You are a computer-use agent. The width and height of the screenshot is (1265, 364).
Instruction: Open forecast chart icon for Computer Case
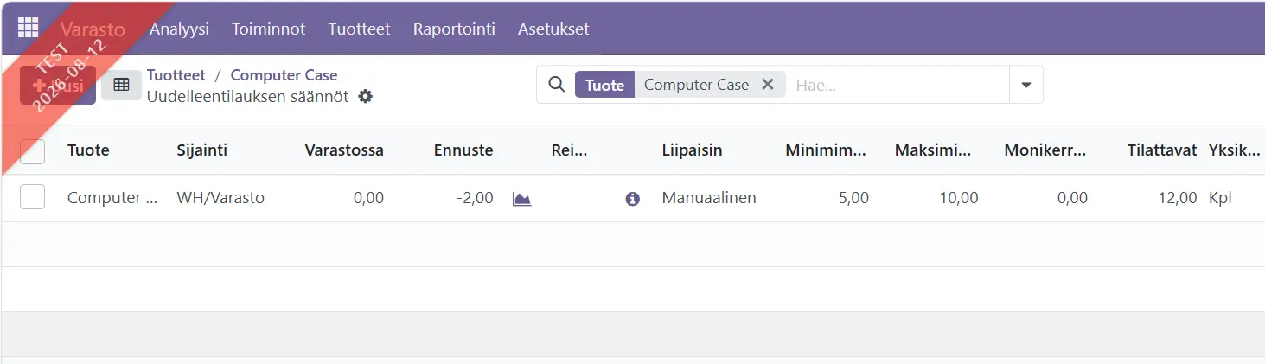pos(521,199)
